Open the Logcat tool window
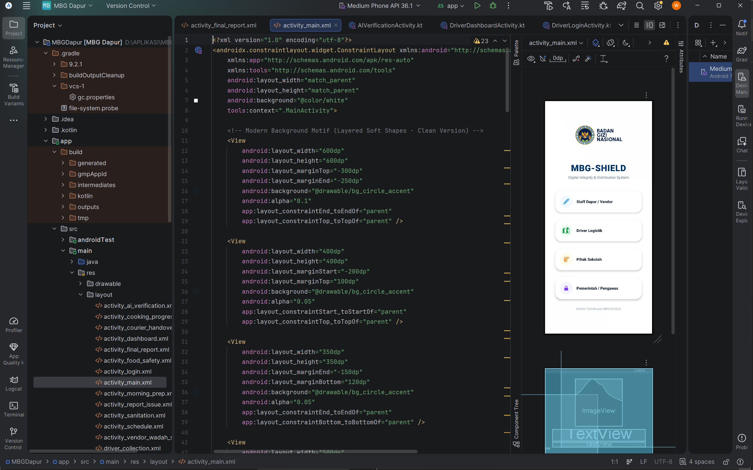753x470 pixels. coord(14,384)
